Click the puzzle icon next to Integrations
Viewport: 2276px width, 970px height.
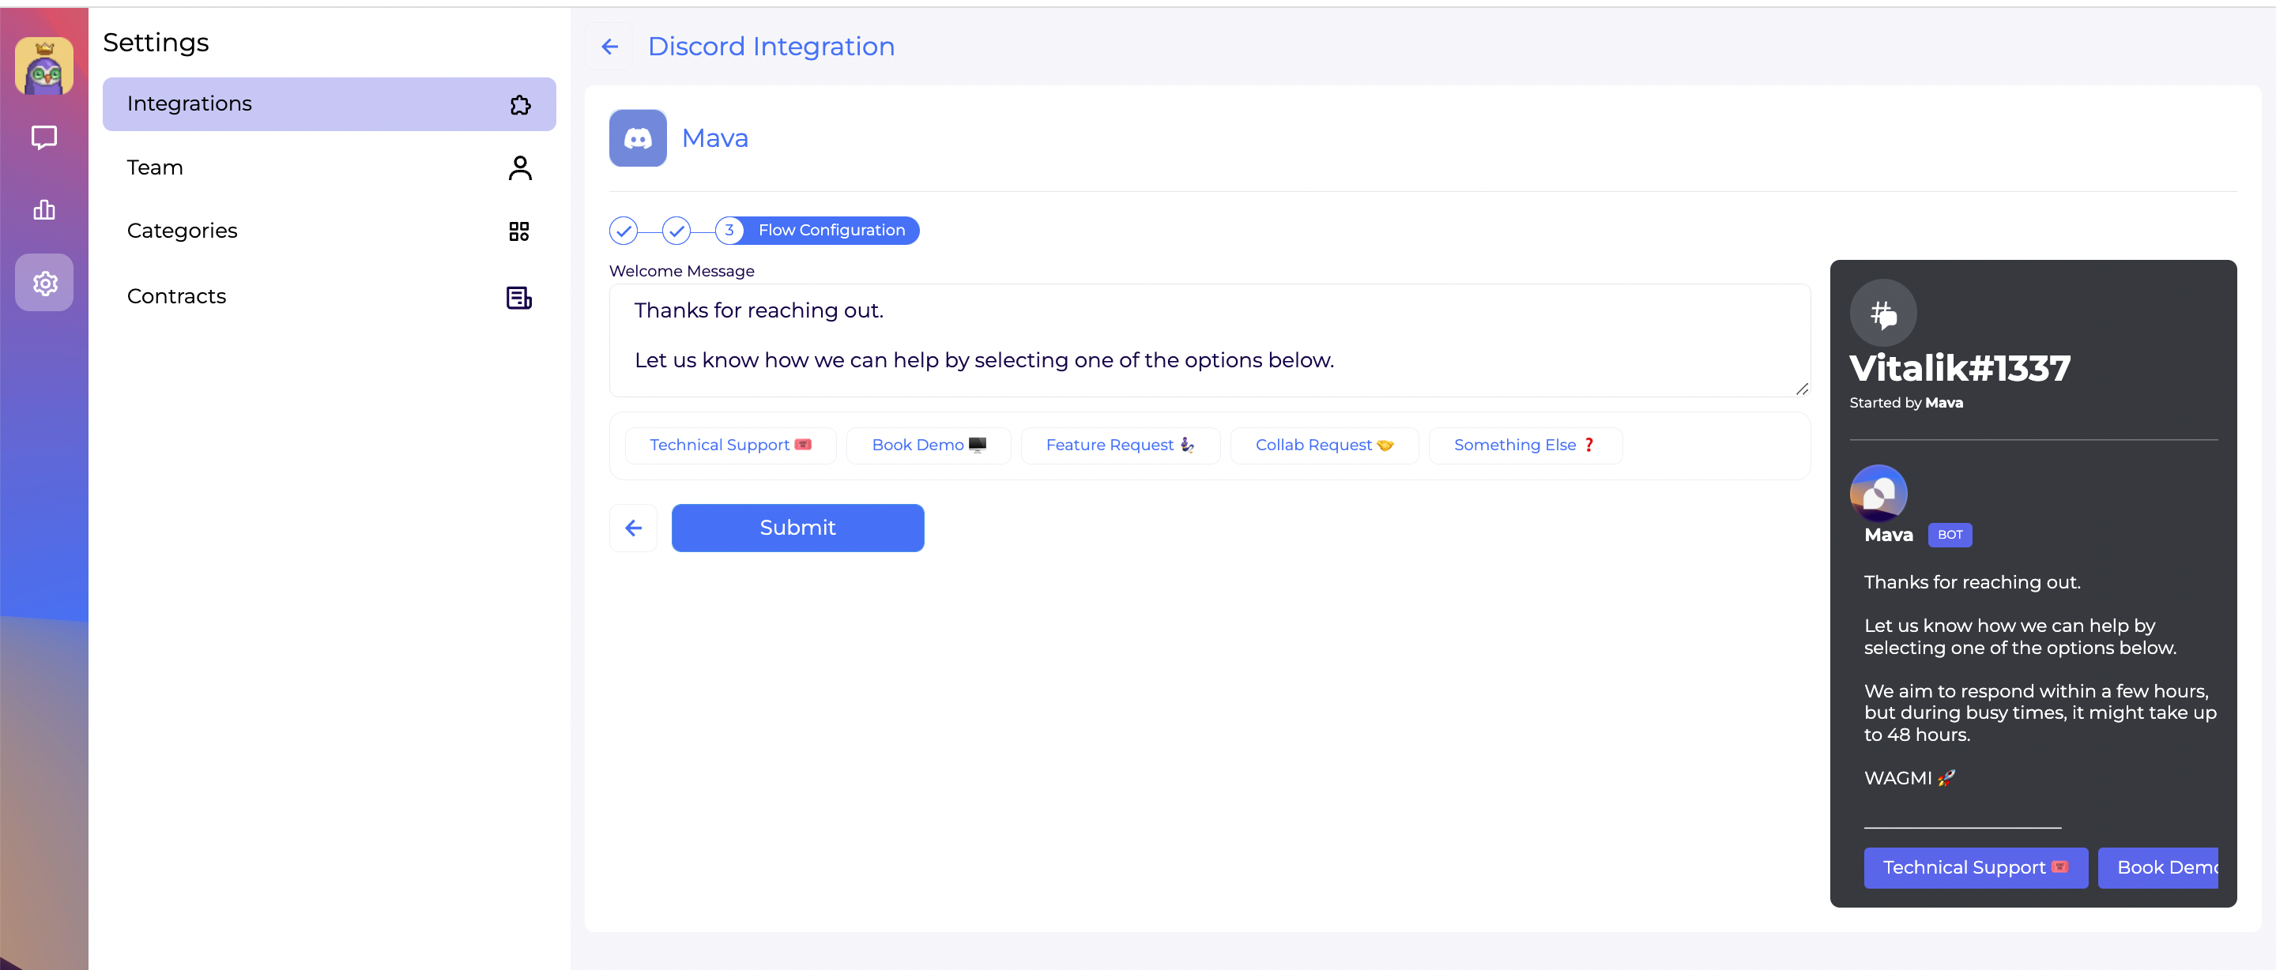tap(519, 104)
